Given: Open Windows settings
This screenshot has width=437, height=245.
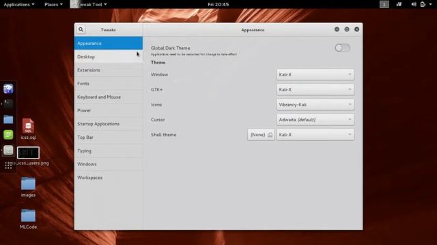Looking at the screenshot, I should (x=109, y=164).
